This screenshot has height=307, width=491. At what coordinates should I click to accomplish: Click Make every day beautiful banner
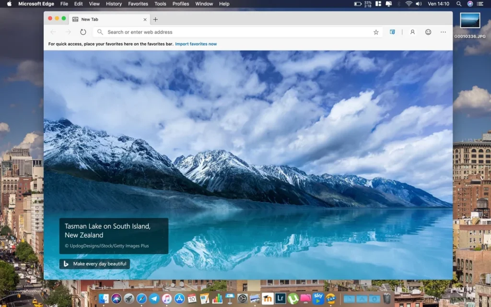point(94,264)
